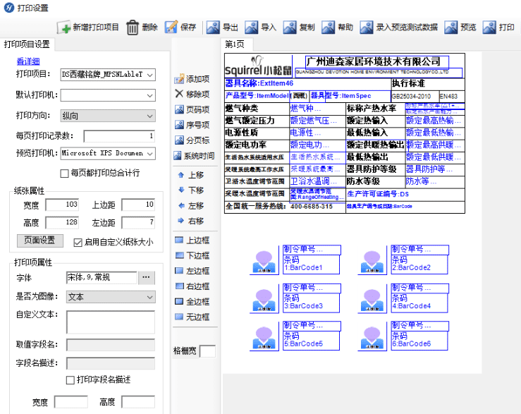Toggle 启用自定义纸张大小 checkbox
The image size is (521, 414).
pyautogui.click(x=78, y=242)
